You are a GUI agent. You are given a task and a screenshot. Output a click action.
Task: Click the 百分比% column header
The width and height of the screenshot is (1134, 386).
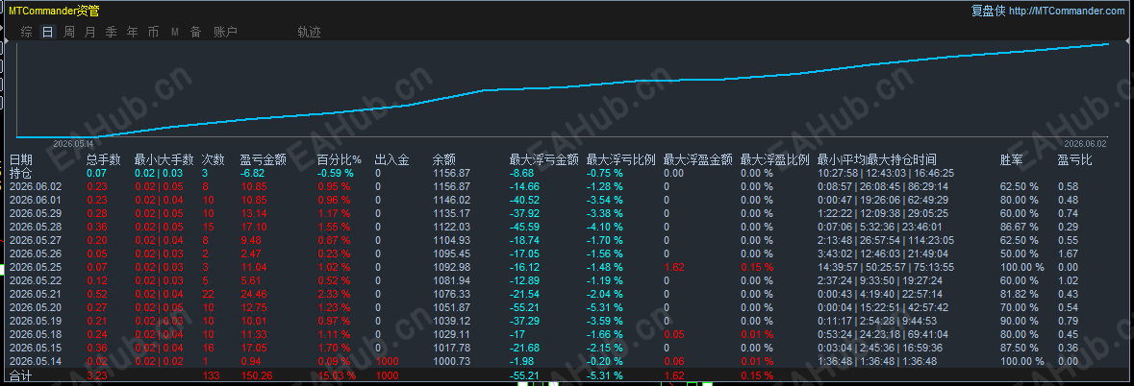[x=340, y=159]
